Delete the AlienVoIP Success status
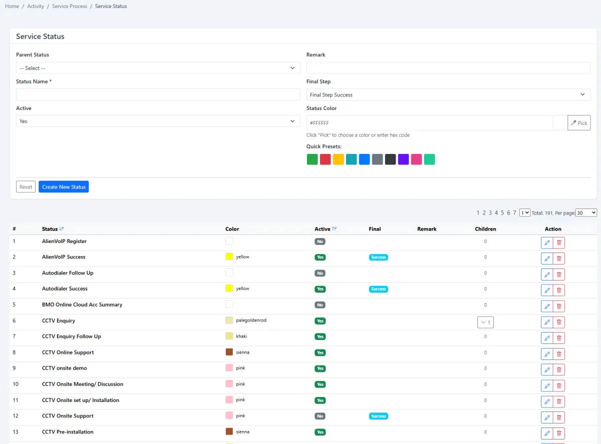This screenshot has width=601, height=444. click(559, 258)
